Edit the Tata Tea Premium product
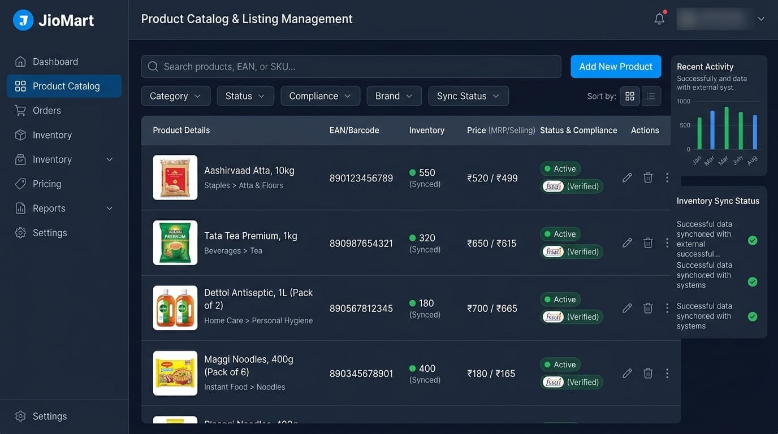The height and width of the screenshot is (434, 778). (627, 243)
